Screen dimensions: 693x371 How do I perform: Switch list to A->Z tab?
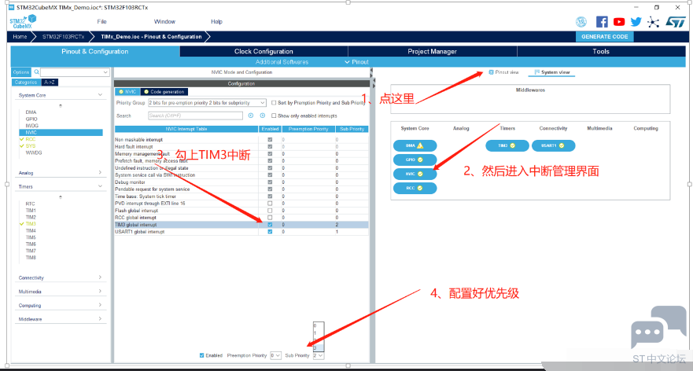click(50, 83)
